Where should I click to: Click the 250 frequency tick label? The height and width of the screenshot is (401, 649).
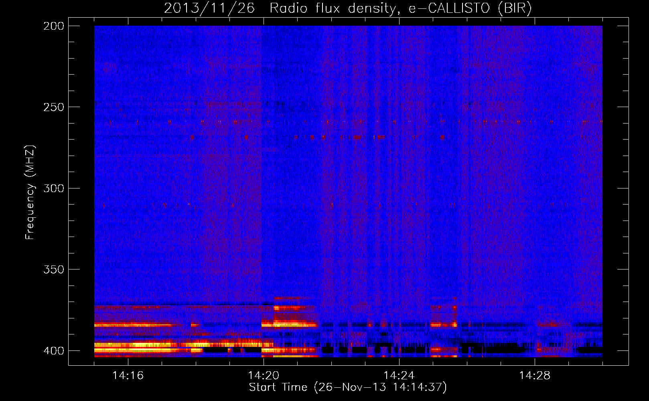[54, 107]
